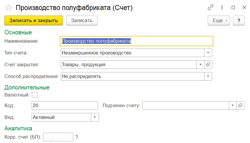Click the Тип счета value field
The height and width of the screenshot is (143, 250).
[133, 53]
